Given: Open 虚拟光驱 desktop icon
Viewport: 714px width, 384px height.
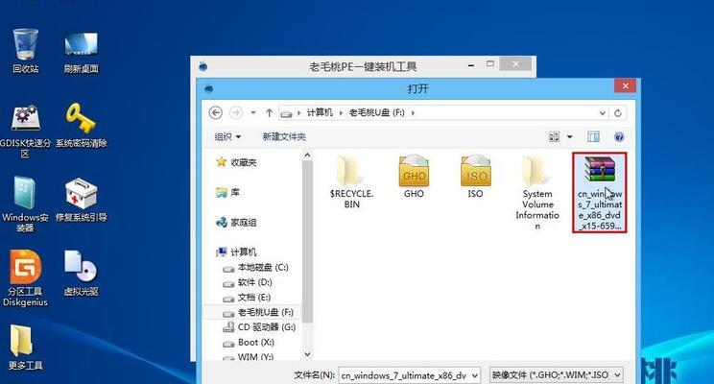Looking at the screenshot, I should coord(81,274).
